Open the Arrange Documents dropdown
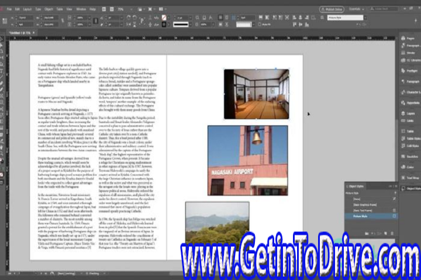 click(162, 9)
